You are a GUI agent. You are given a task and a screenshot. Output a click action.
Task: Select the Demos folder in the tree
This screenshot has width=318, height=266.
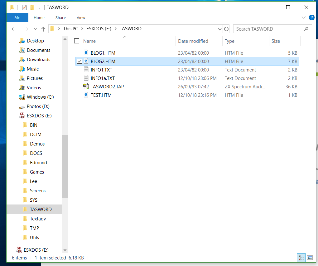point(37,144)
